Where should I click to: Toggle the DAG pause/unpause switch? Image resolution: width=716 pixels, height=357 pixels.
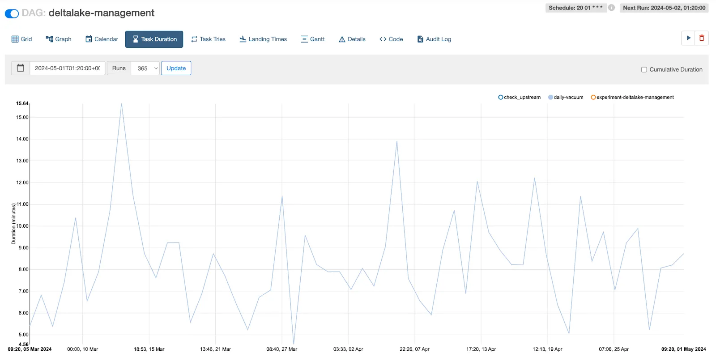pyautogui.click(x=12, y=13)
